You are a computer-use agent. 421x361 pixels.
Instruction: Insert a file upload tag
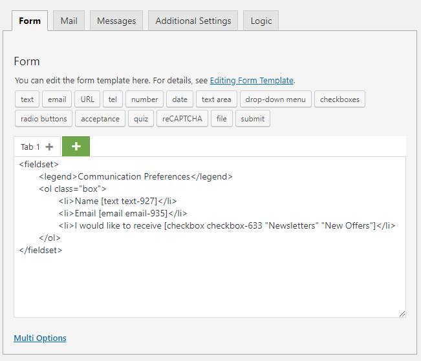point(221,119)
